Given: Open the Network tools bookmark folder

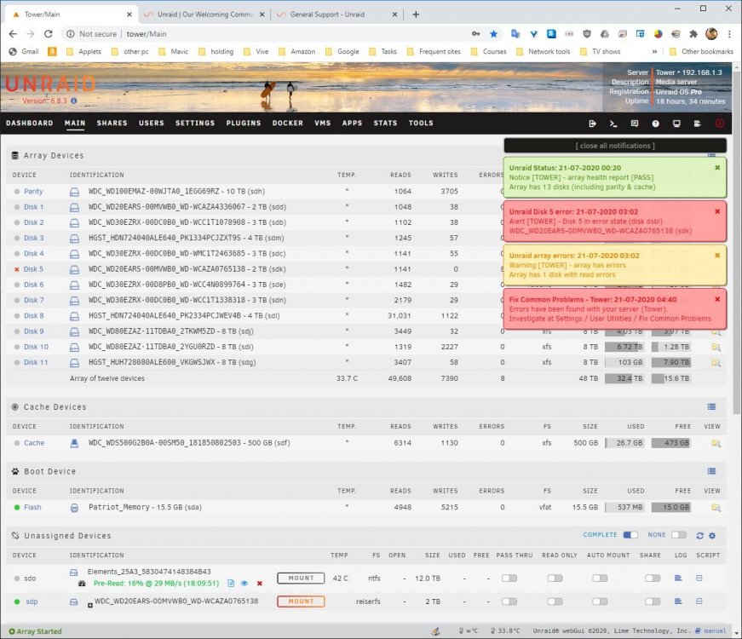Looking at the screenshot, I should tap(543, 51).
